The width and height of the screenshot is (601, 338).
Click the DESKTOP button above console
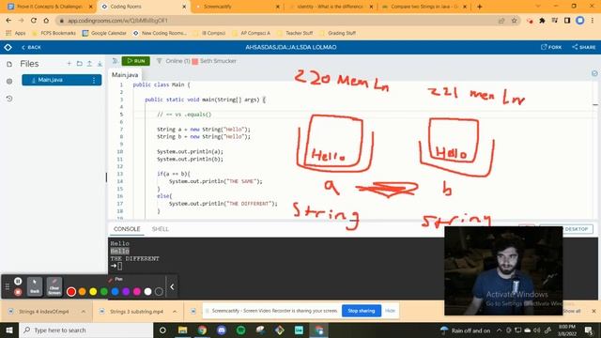566,229
